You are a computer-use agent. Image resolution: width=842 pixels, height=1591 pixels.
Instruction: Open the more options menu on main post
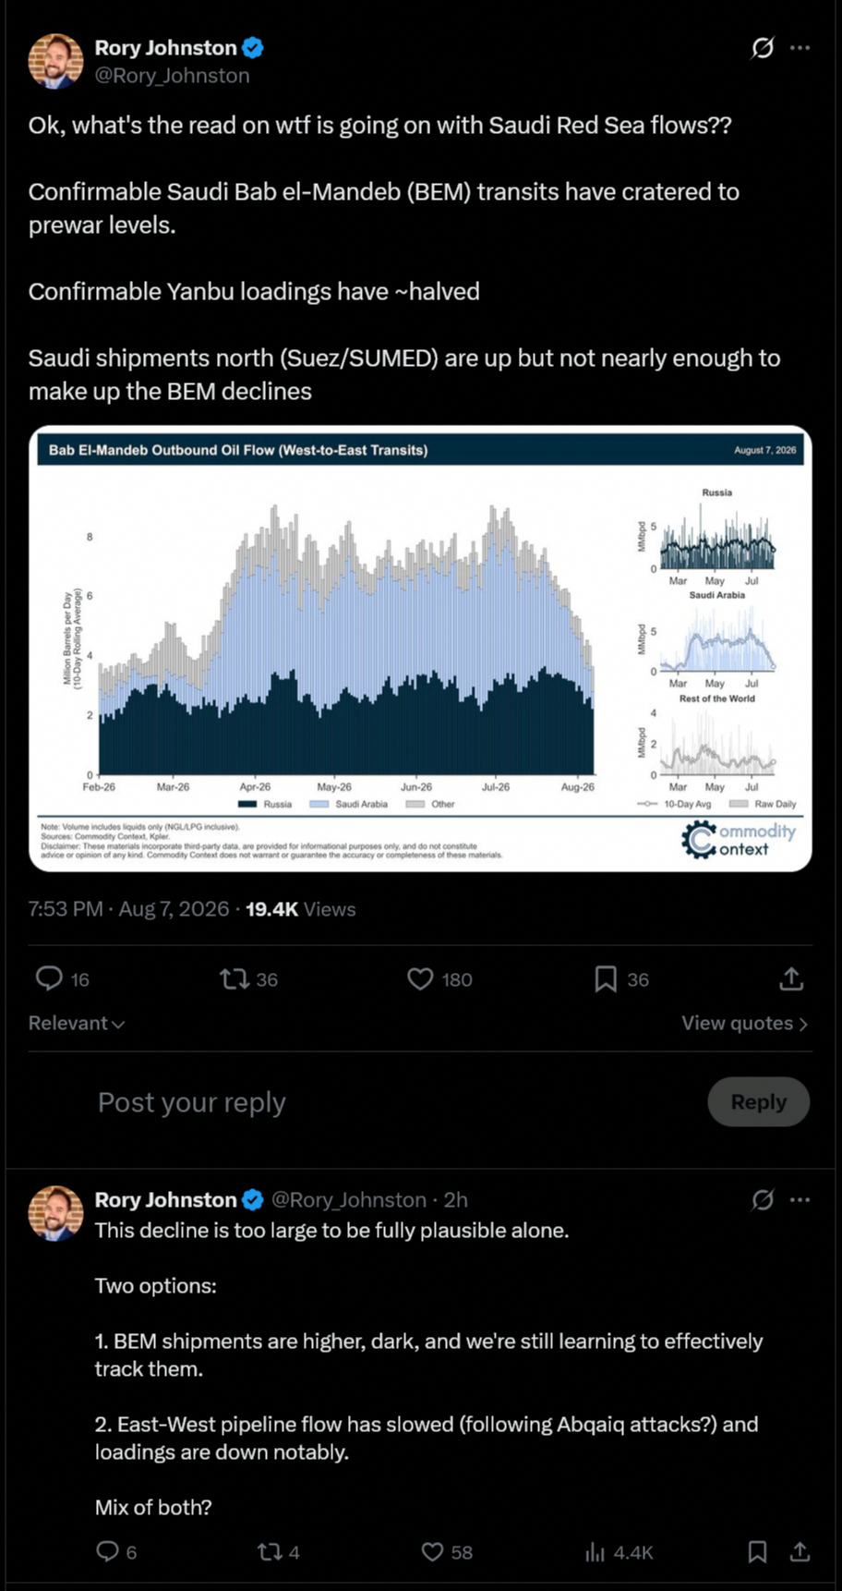pos(800,48)
